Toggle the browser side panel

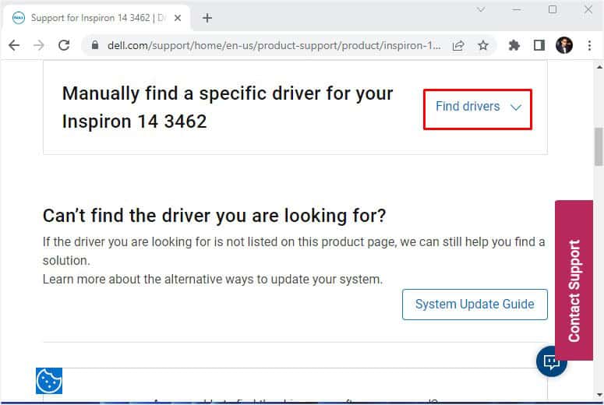tap(539, 45)
